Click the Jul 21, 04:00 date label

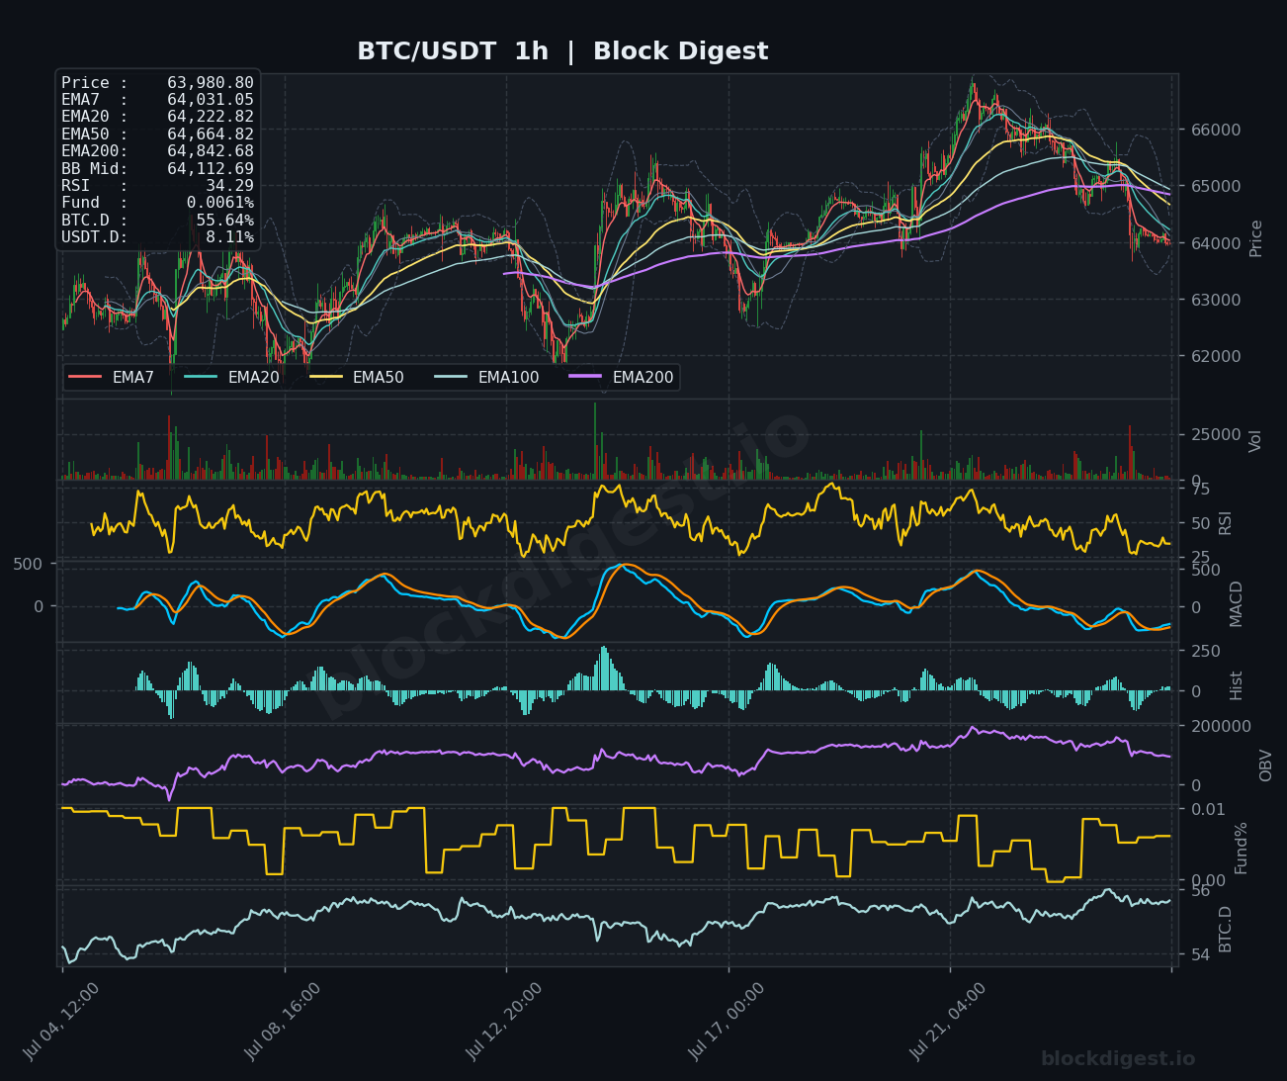tap(947, 1022)
